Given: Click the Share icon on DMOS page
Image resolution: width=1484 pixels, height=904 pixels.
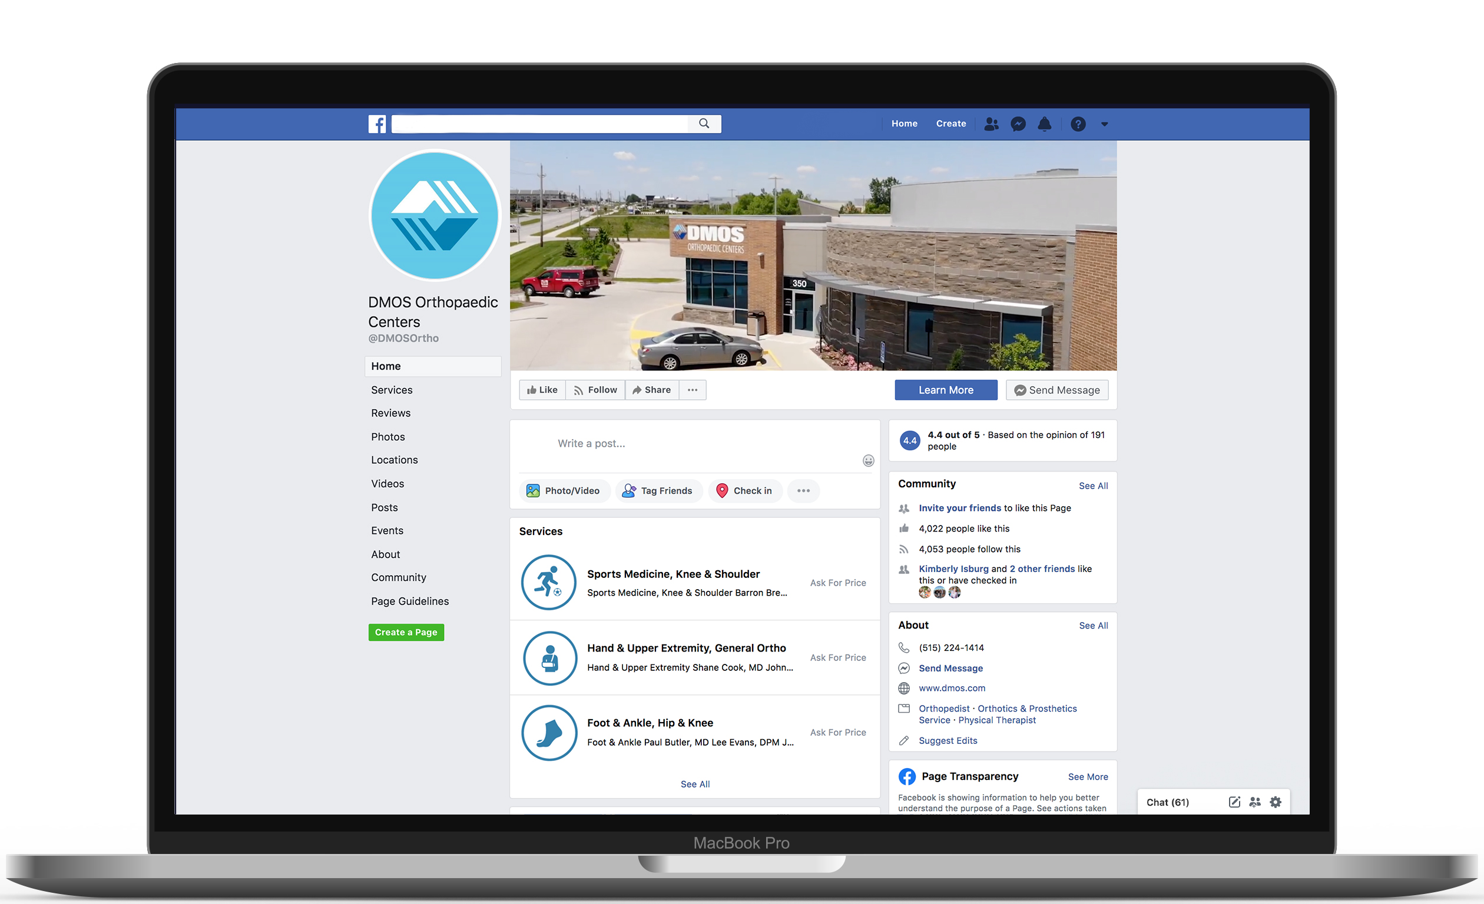Looking at the screenshot, I should click(651, 389).
